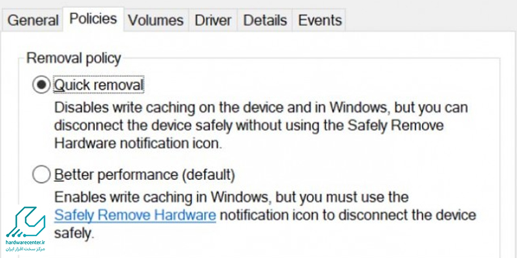Image resolution: width=517 pixels, height=258 pixels.
Task: View the Events tab
Action: point(319,21)
